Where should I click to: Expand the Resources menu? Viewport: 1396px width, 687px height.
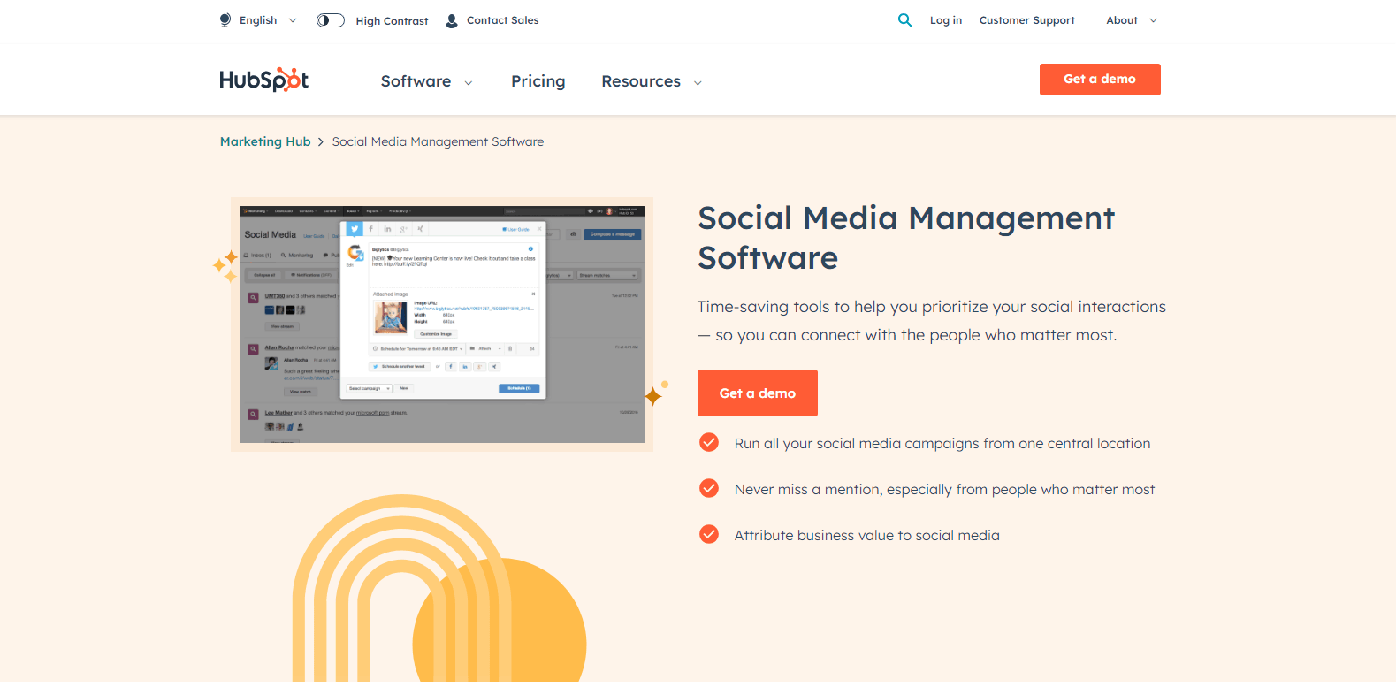[652, 81]
